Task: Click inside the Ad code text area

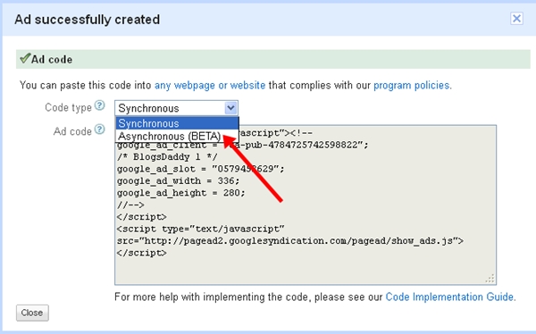Action: 306,205
